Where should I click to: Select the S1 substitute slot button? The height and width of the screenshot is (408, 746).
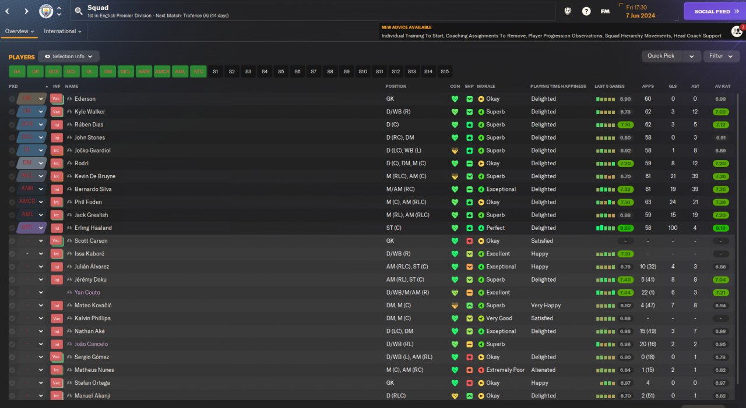216,72
